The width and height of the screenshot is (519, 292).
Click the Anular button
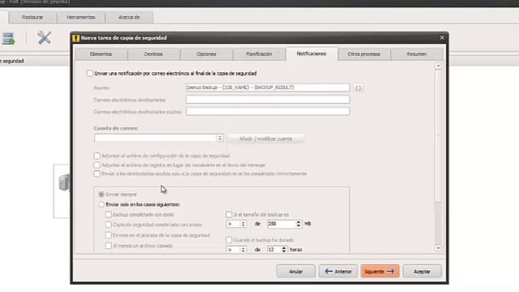click(x=296, y=272)
